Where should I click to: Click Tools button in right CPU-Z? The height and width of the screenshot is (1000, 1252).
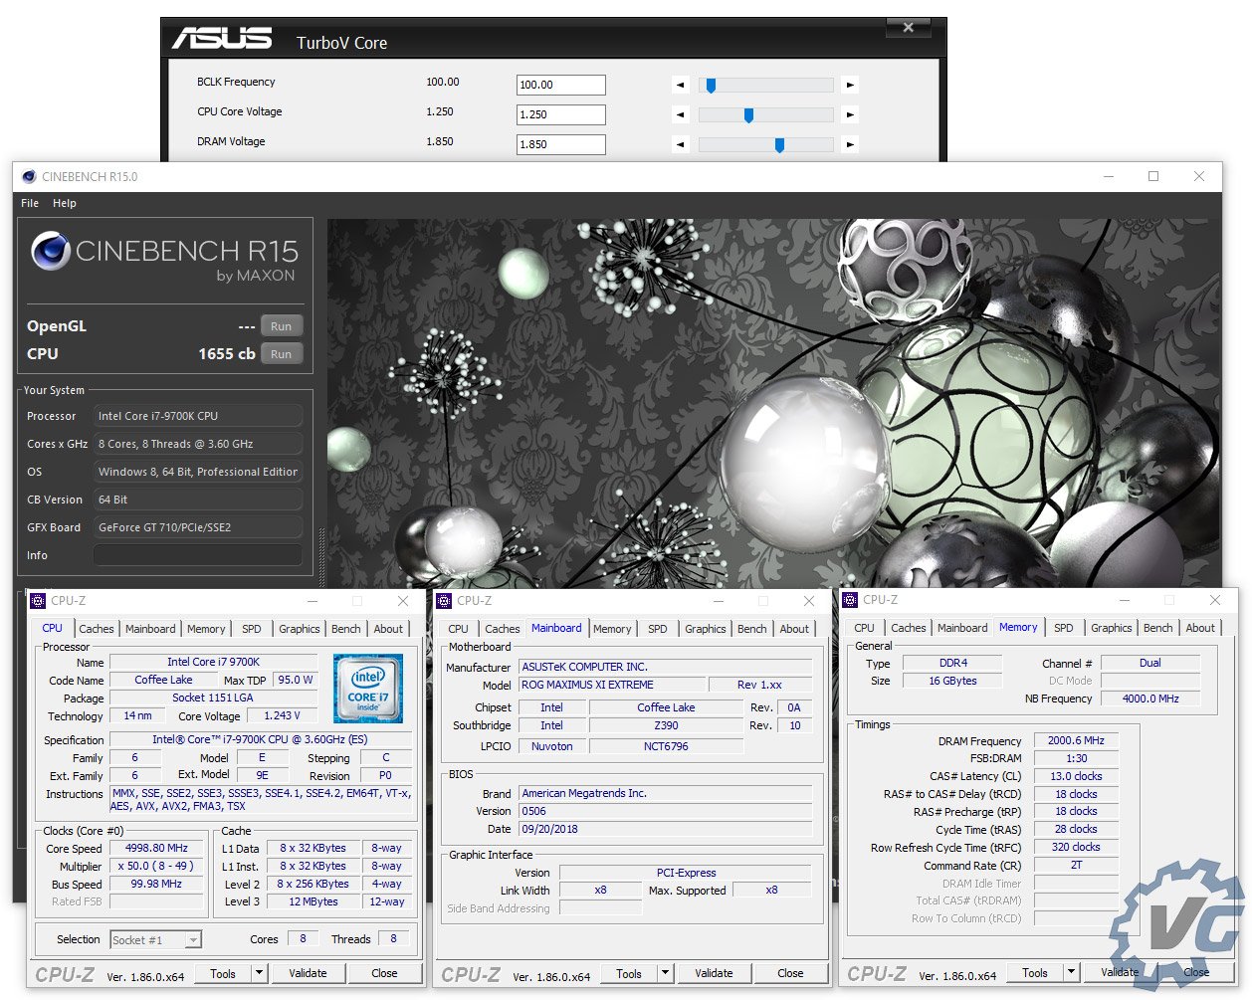click(1035, 972)
